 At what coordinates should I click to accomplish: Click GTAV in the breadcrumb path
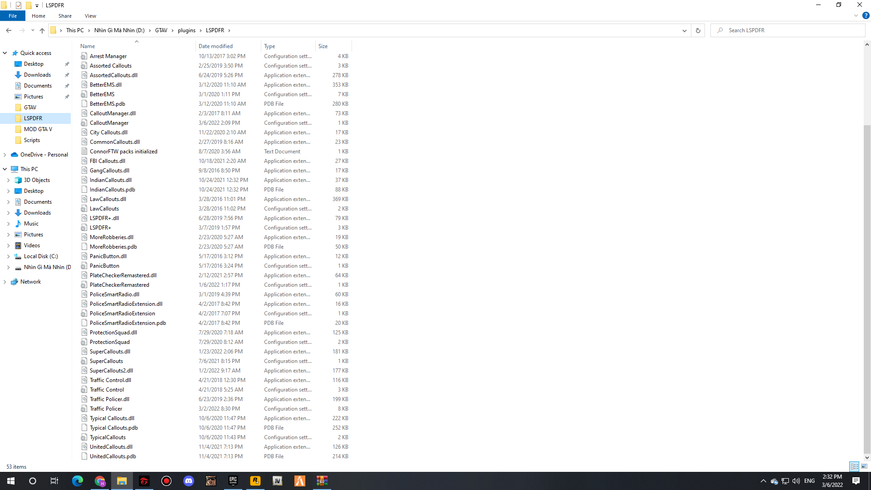[x=161, y=30]
